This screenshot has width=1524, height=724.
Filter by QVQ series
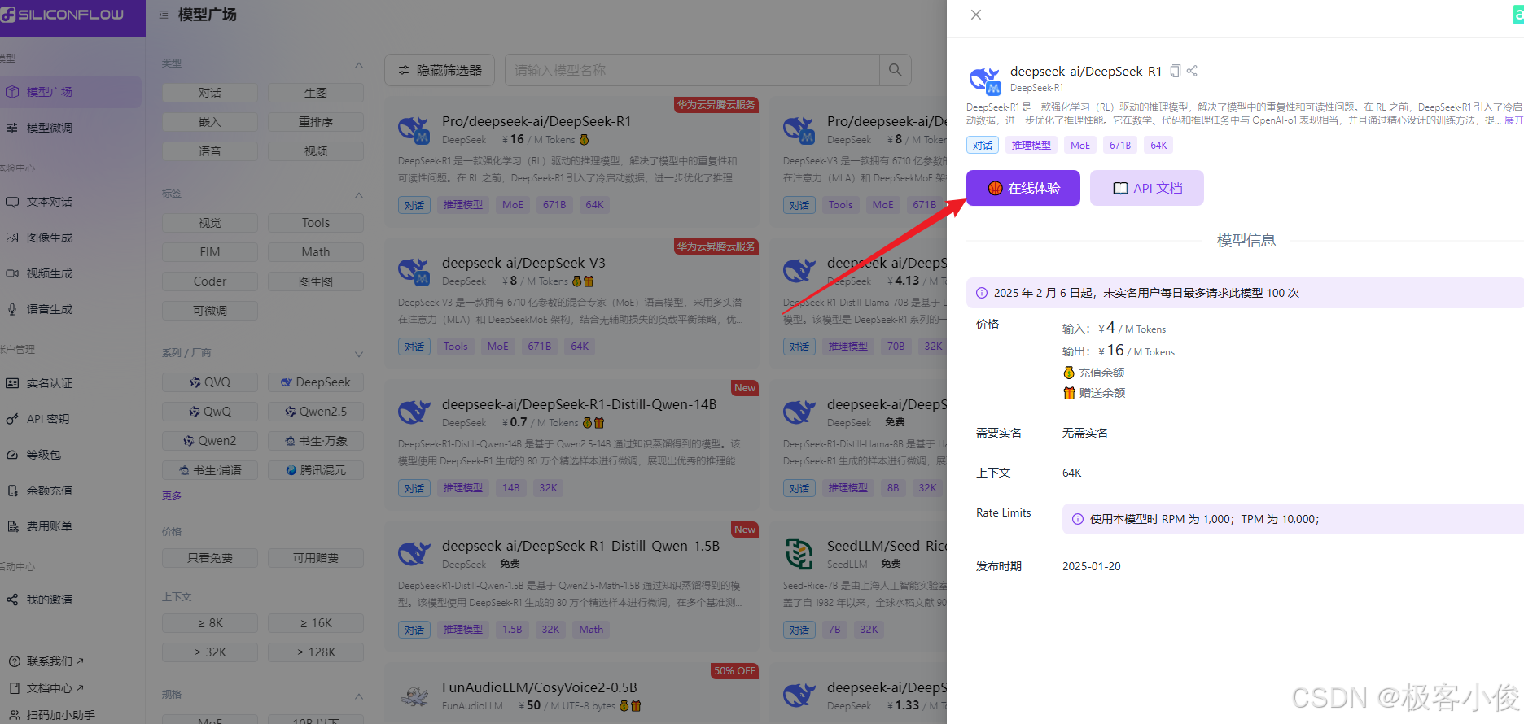pyautogui.click(x=210, y=382)
